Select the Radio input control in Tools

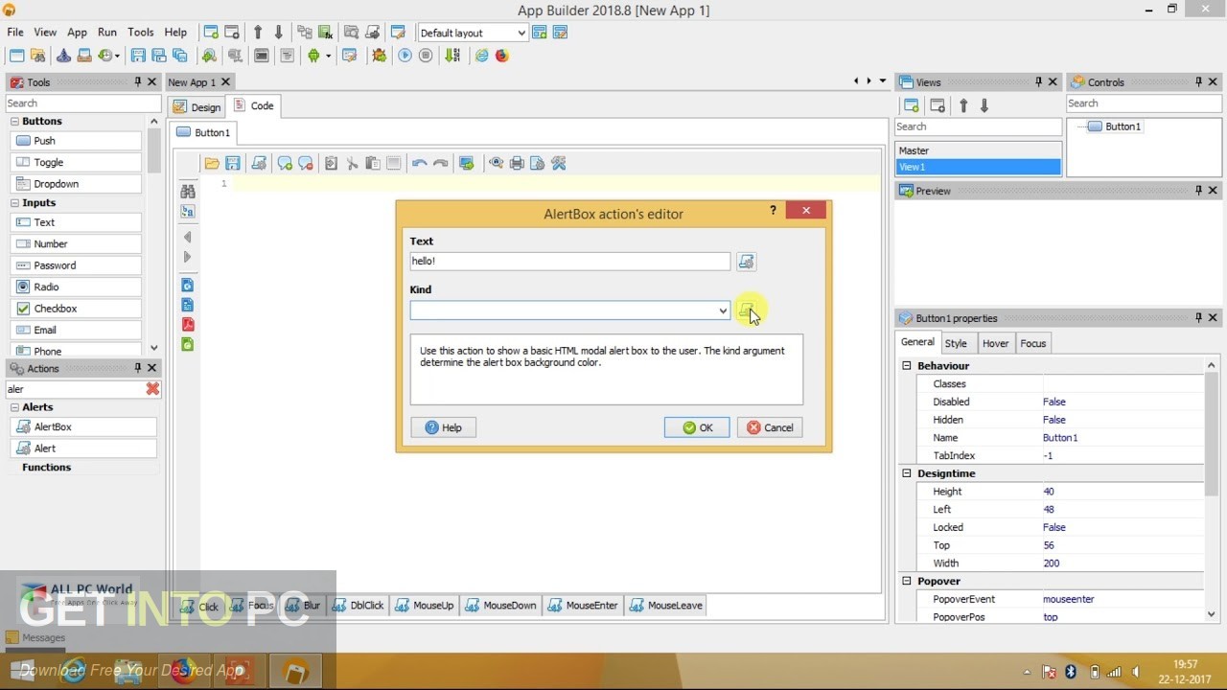pyautogui.click(x=77, y=287)
